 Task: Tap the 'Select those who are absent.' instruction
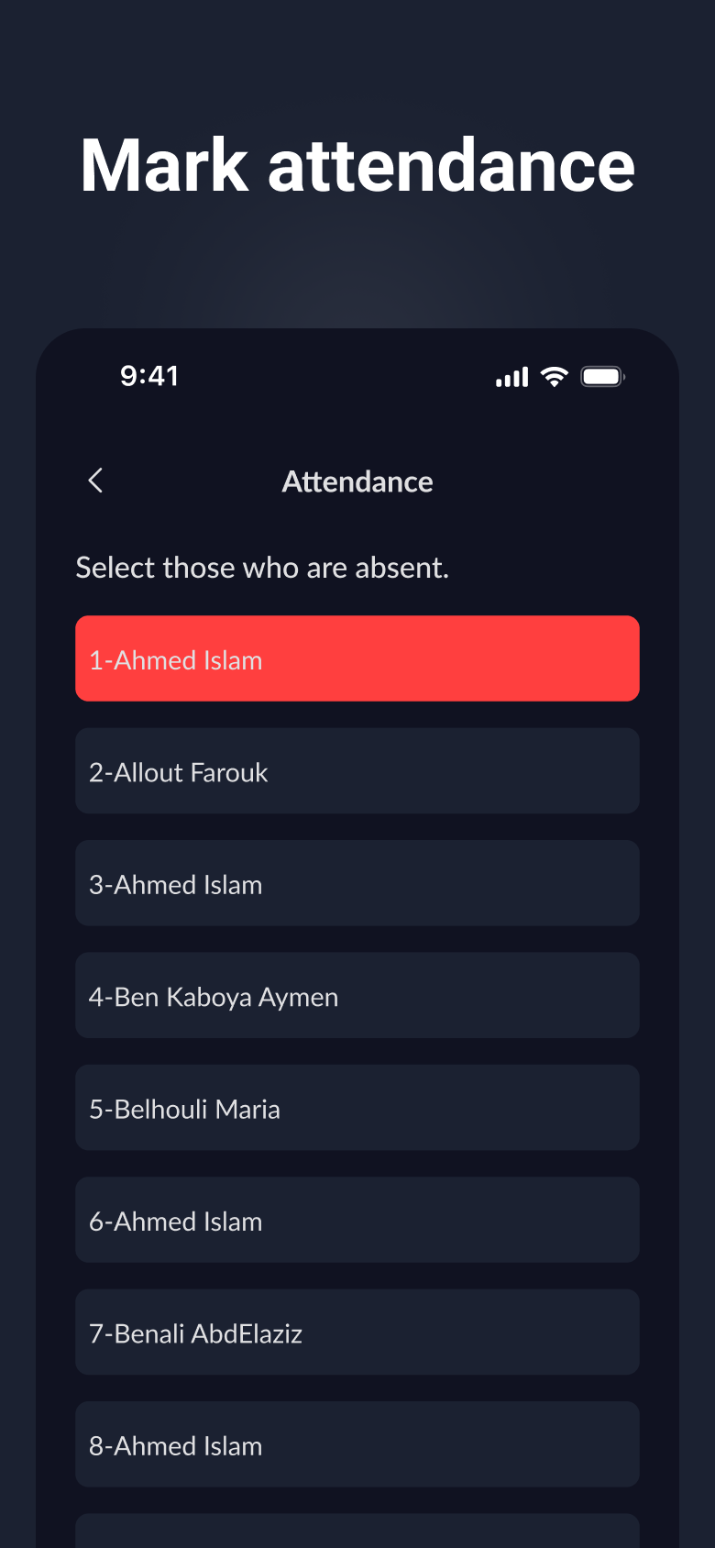262,568
